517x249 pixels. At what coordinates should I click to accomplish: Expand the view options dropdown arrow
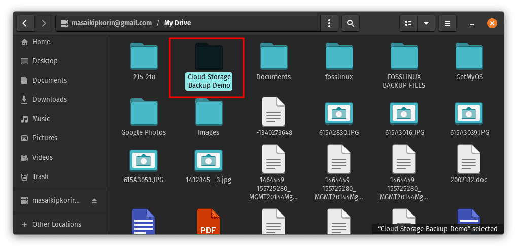click(426, 23)
